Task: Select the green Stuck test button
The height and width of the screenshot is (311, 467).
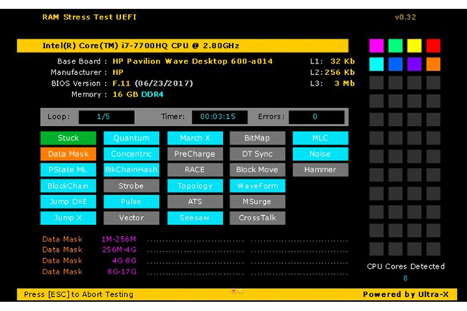Action: (68, 138)
